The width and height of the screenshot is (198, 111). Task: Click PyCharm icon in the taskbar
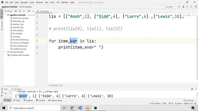pos(95,108)
